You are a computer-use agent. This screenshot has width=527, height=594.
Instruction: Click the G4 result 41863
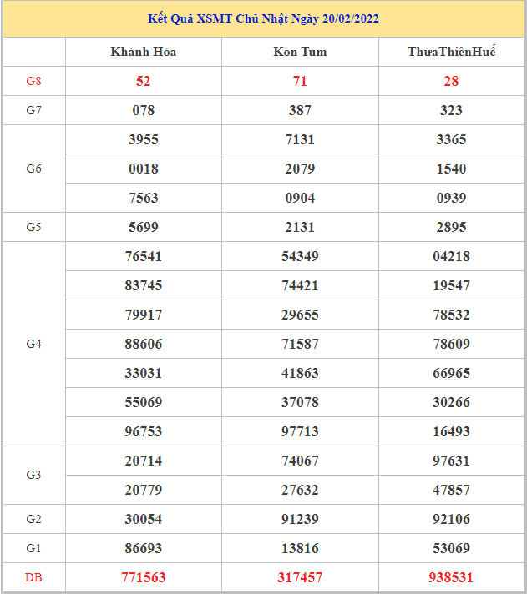300,373
